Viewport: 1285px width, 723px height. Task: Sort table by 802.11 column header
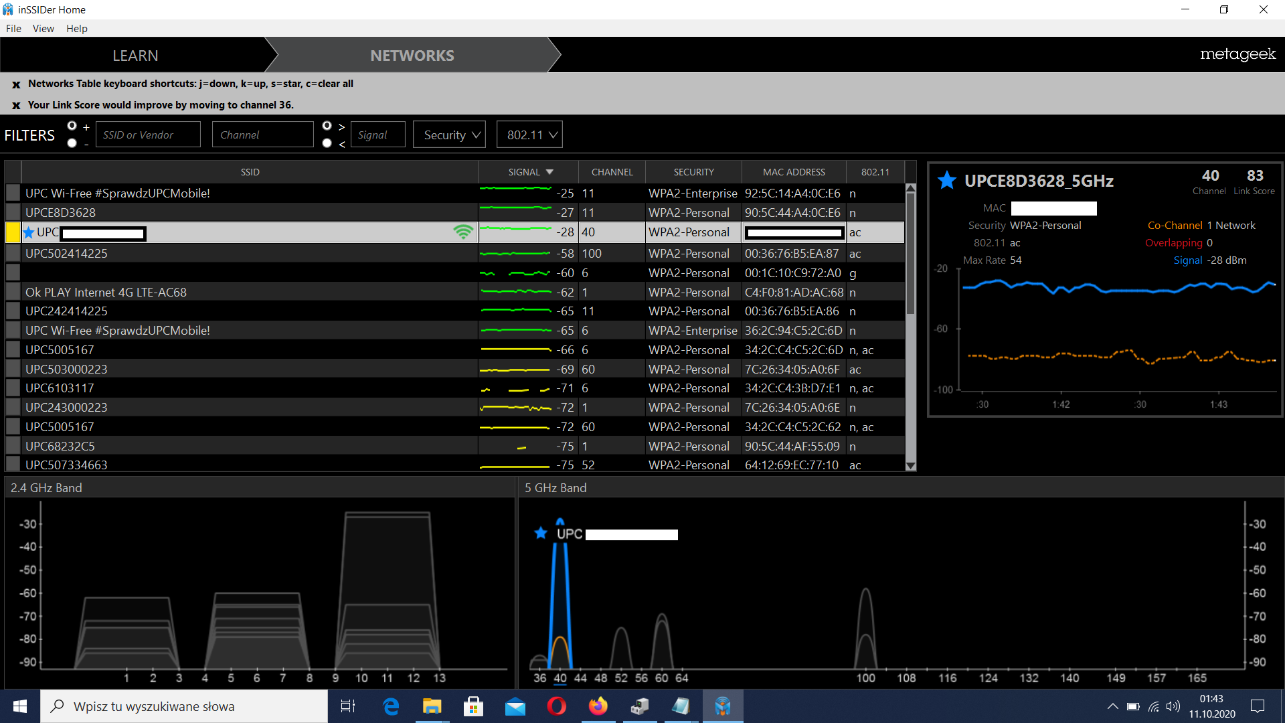point(875,172)
